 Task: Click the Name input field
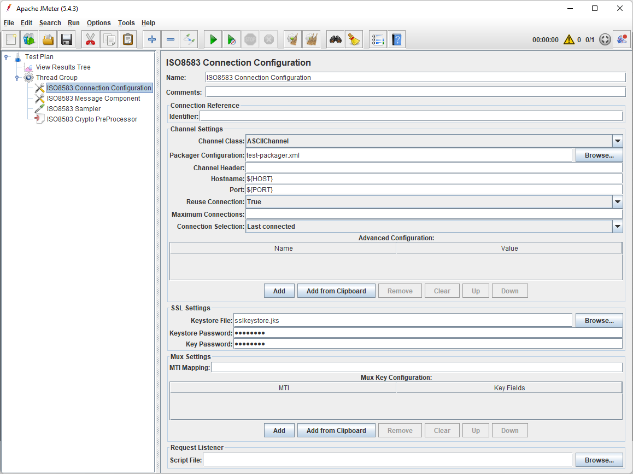415,77
